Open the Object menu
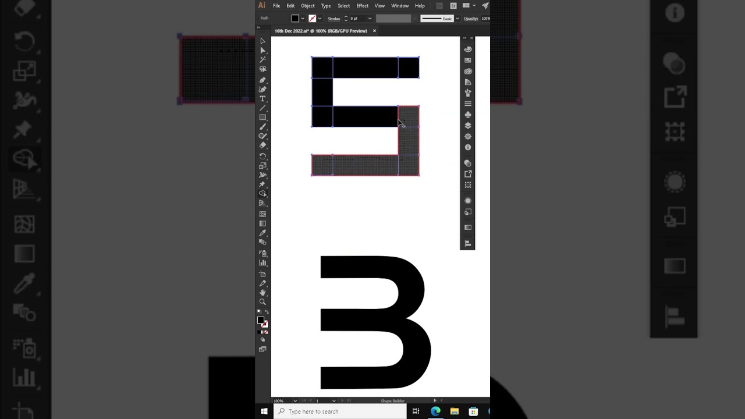 coord(308,6)
